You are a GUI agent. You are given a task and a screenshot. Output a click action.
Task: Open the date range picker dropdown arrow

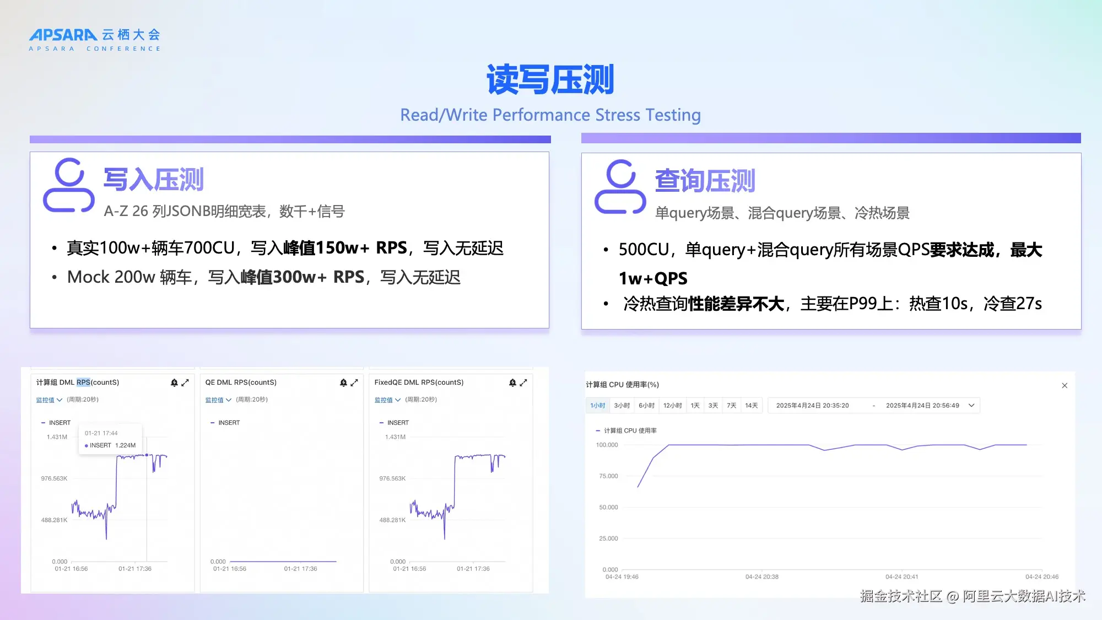971,406
